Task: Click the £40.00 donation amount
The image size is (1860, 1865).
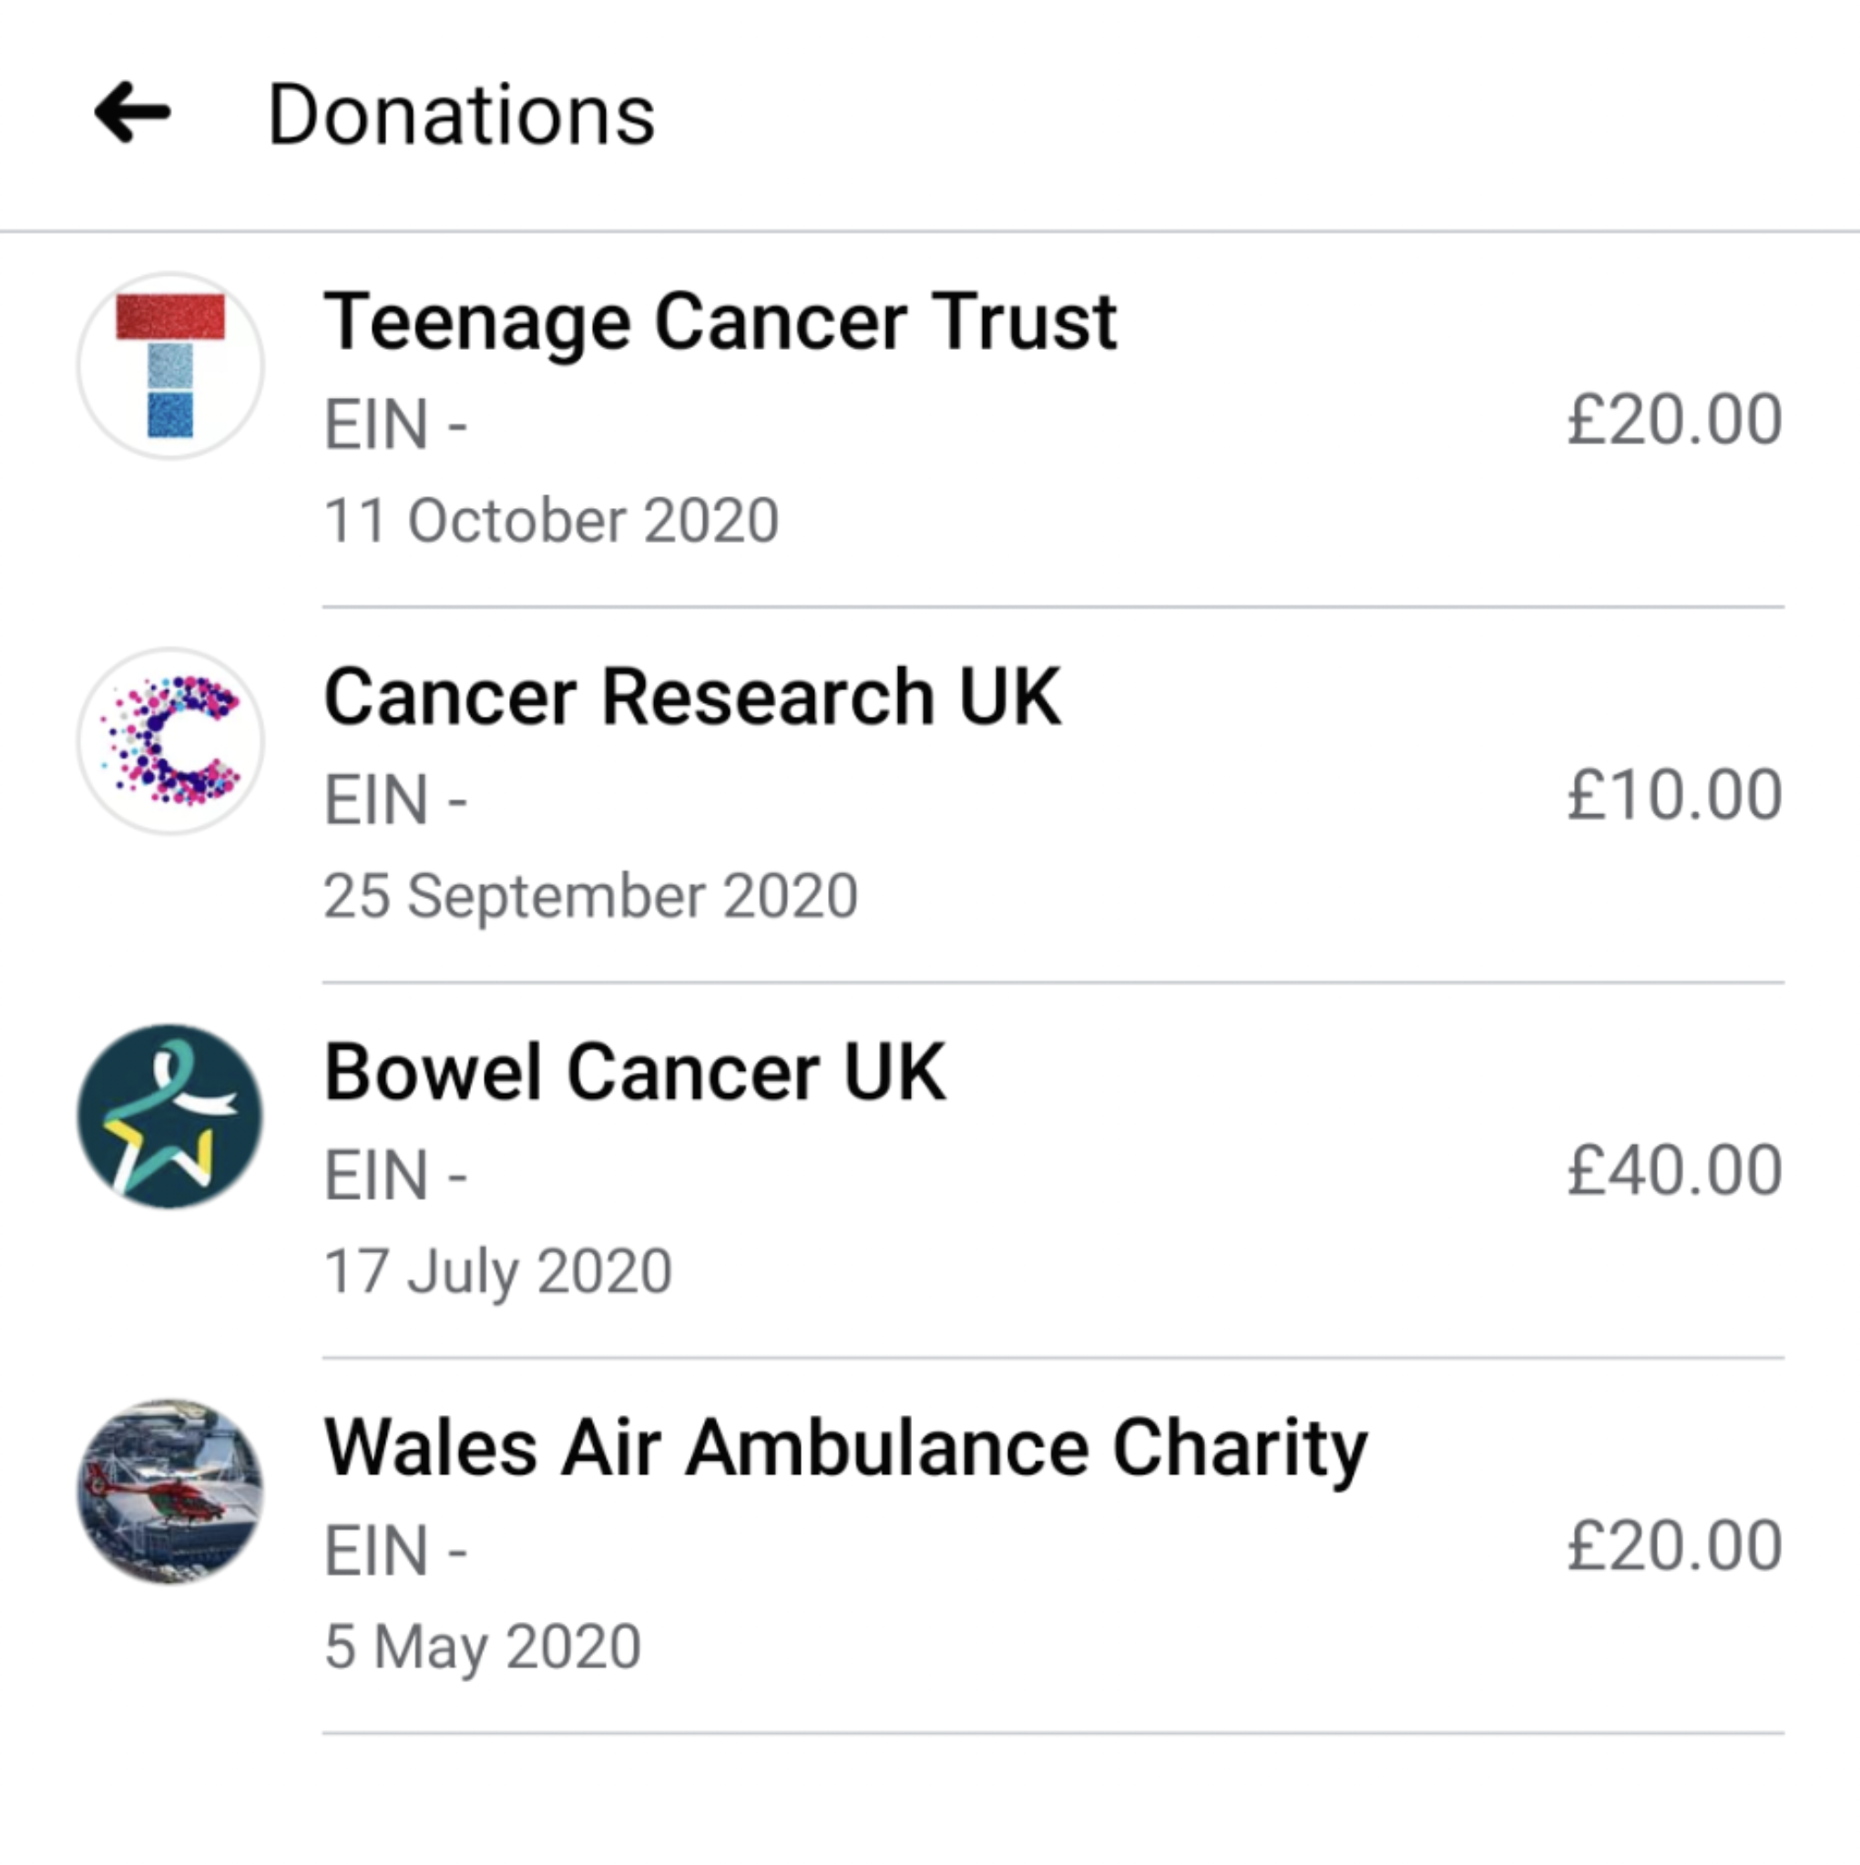Action: tap(1673, 1170)
